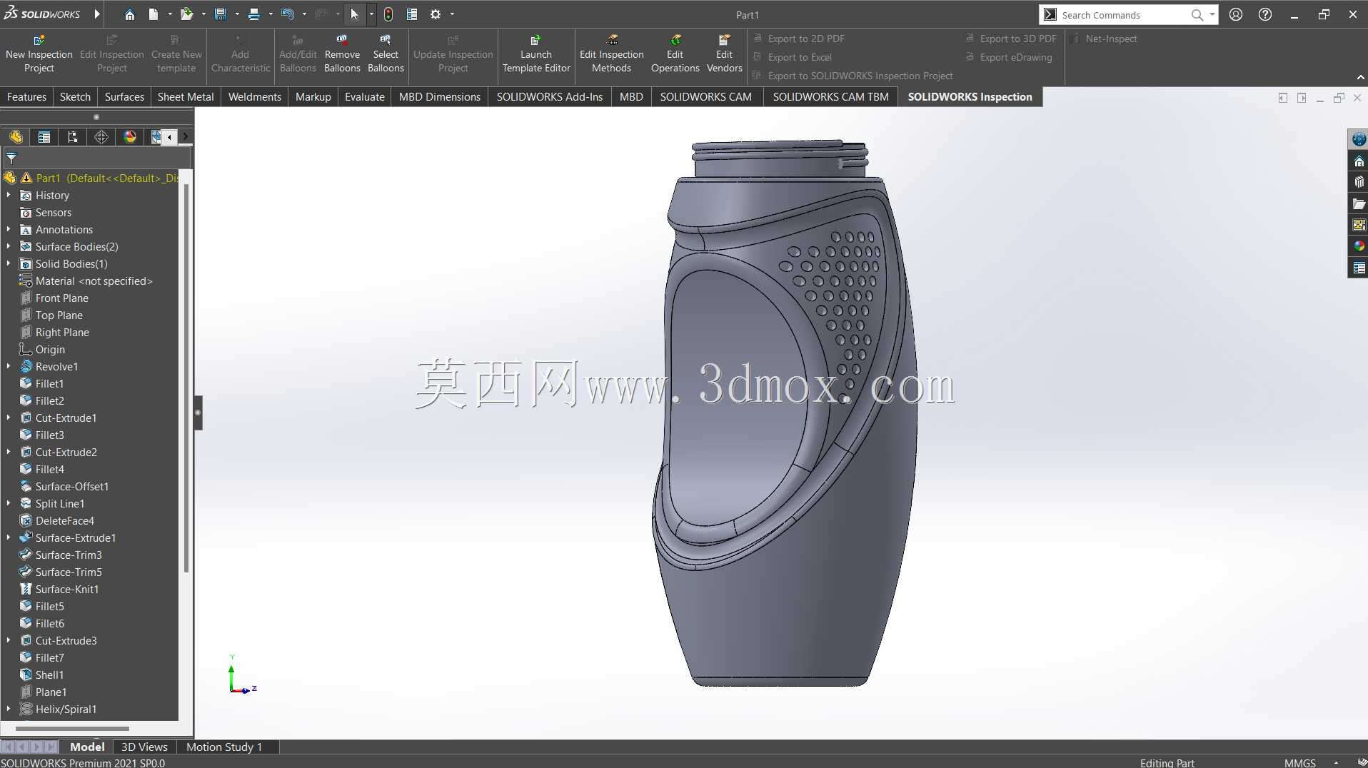Image resolution: width=1368 pixels, height=768 pixels.
Task: Expand the Helix/Spiral1 feature
Action: (9, 709)
